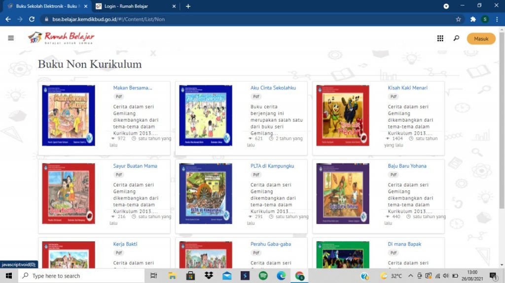Click Baju Baru Yohana cover thumbnail

343,193
